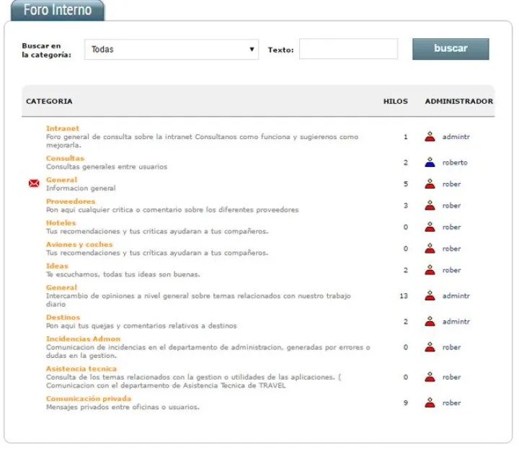Click the admin icon in the Destinos row
519x453 pixels.
pos(430,321)
